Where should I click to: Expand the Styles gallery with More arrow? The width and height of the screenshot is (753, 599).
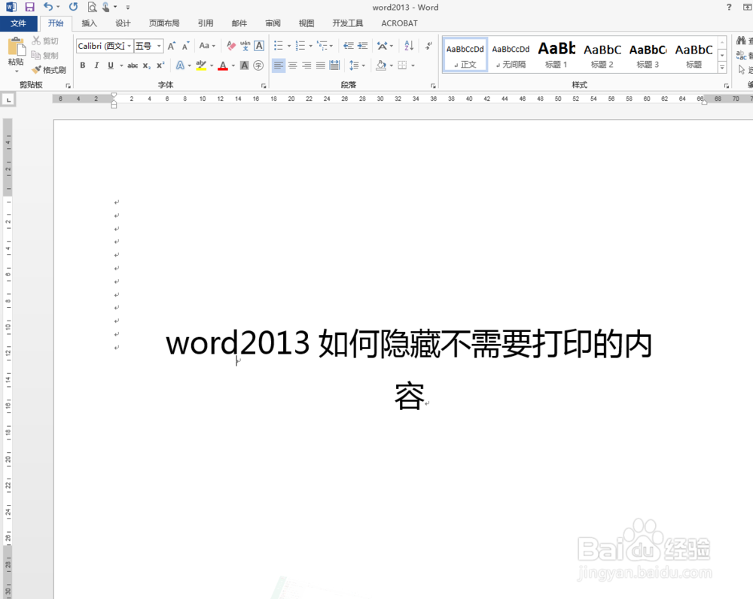pyautogui.click(x=722, y=68)
